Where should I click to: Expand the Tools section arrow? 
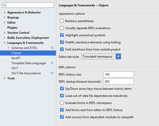point(5,78)
